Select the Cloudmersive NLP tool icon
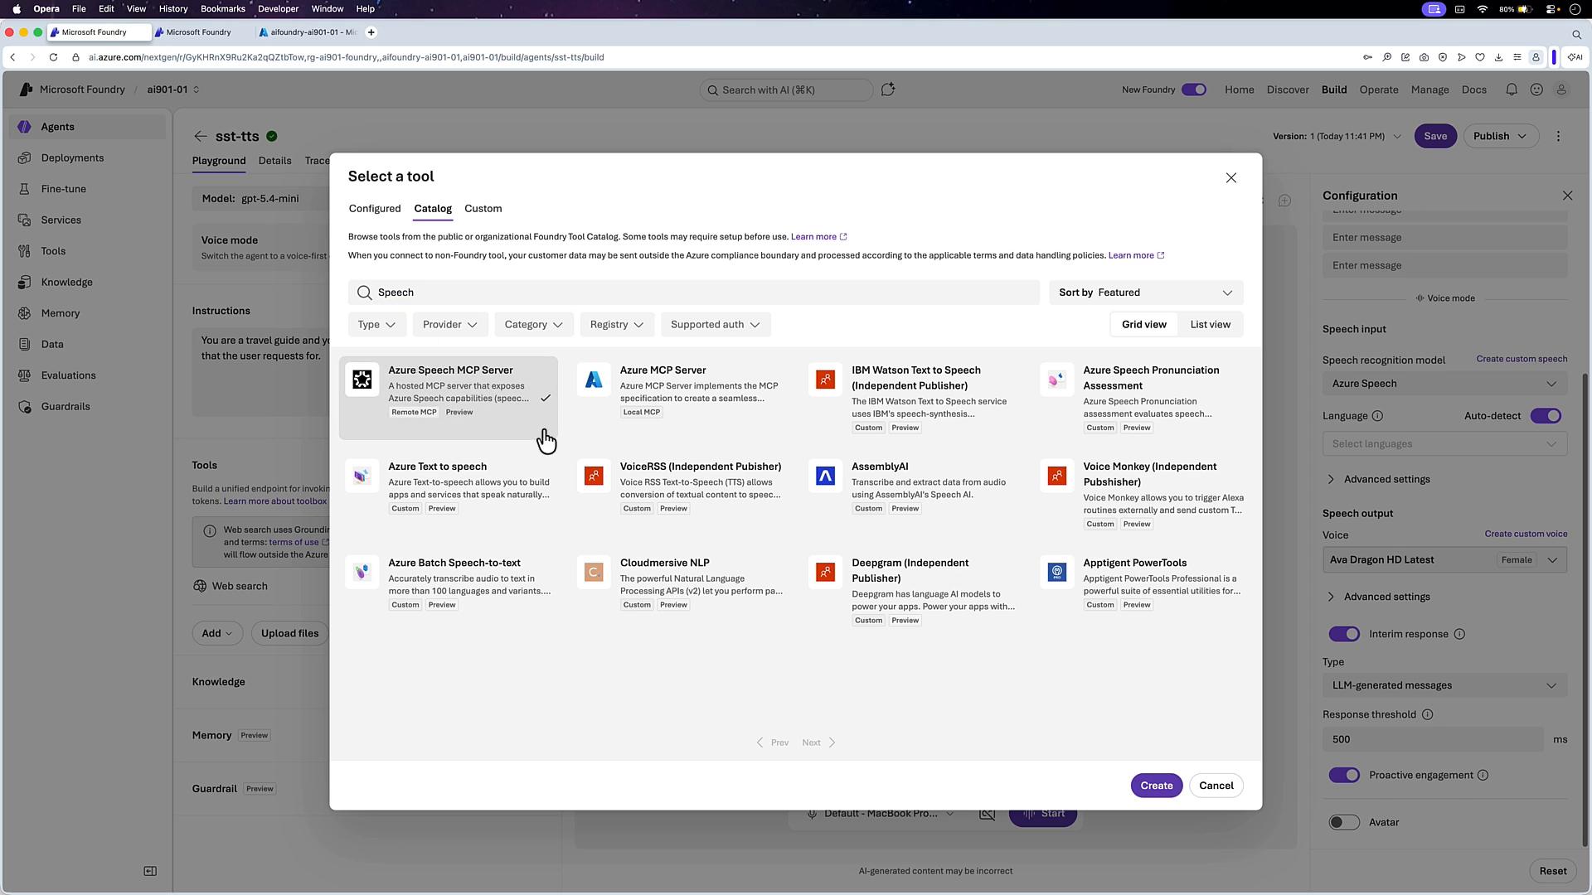Image resolution: width=1592 pixels, height=895 pixels. click(x=594, y=572)
